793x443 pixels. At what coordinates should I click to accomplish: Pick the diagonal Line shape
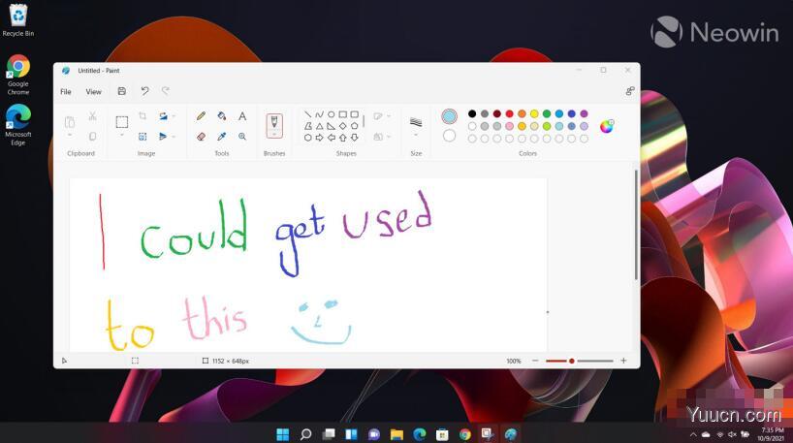[308, 114]
